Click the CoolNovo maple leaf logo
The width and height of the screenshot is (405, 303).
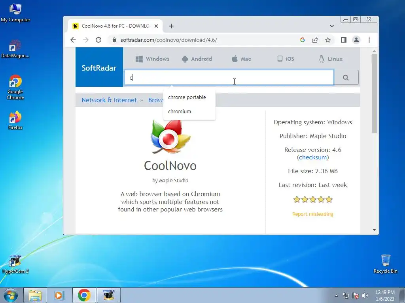click(x=170, y=137)
